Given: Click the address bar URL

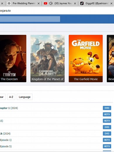Looking at the screenshot, I should tap(5, 11).
